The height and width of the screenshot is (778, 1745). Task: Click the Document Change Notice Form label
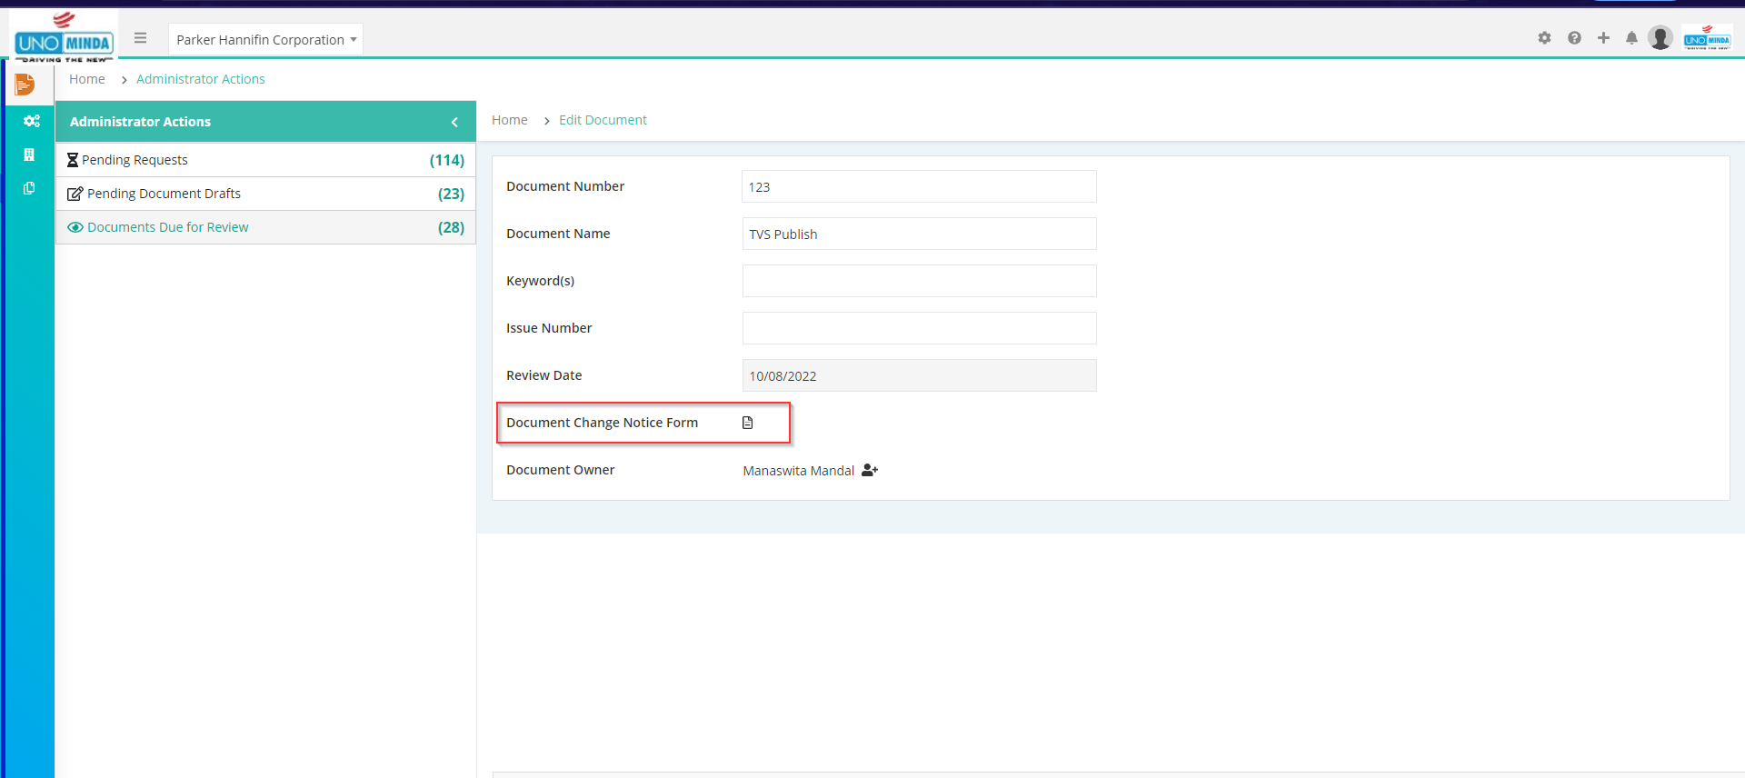(x=602, y=423)
